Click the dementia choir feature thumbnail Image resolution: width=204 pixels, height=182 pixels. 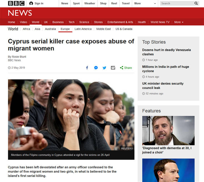[168, 130]
